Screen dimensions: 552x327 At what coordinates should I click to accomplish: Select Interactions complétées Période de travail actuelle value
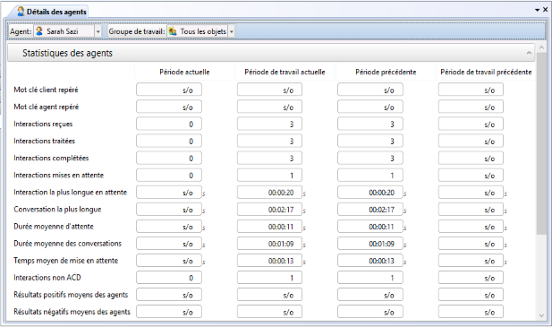(x=269, y=159)
